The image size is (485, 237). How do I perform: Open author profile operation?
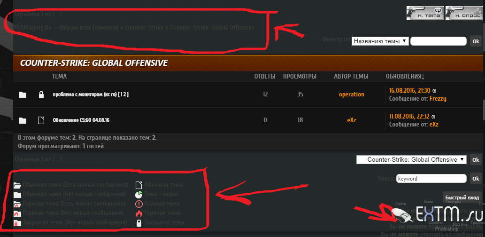click(x=351, y=95)
